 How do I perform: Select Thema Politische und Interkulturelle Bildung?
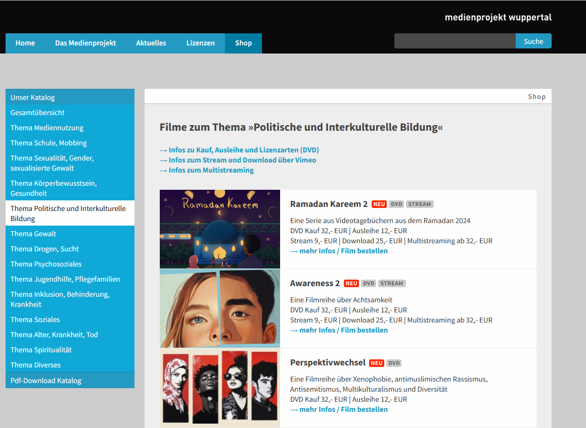[x=70, y=213]
